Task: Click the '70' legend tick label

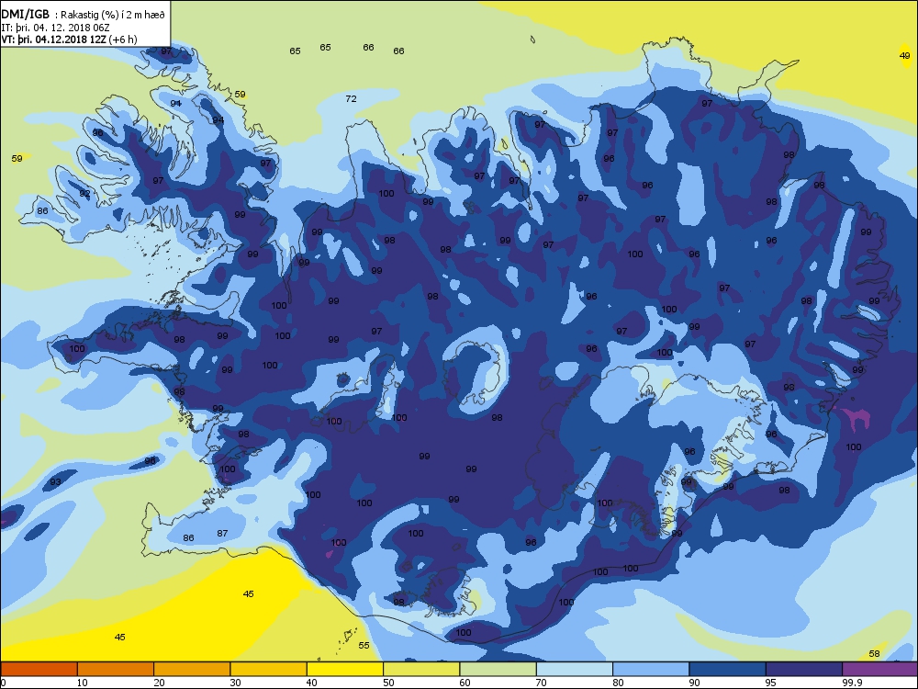Action: click(541, 683)
